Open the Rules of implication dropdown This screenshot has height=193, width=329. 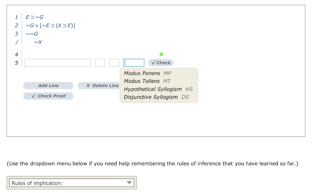pyautogui.click(x=71, y=182)
